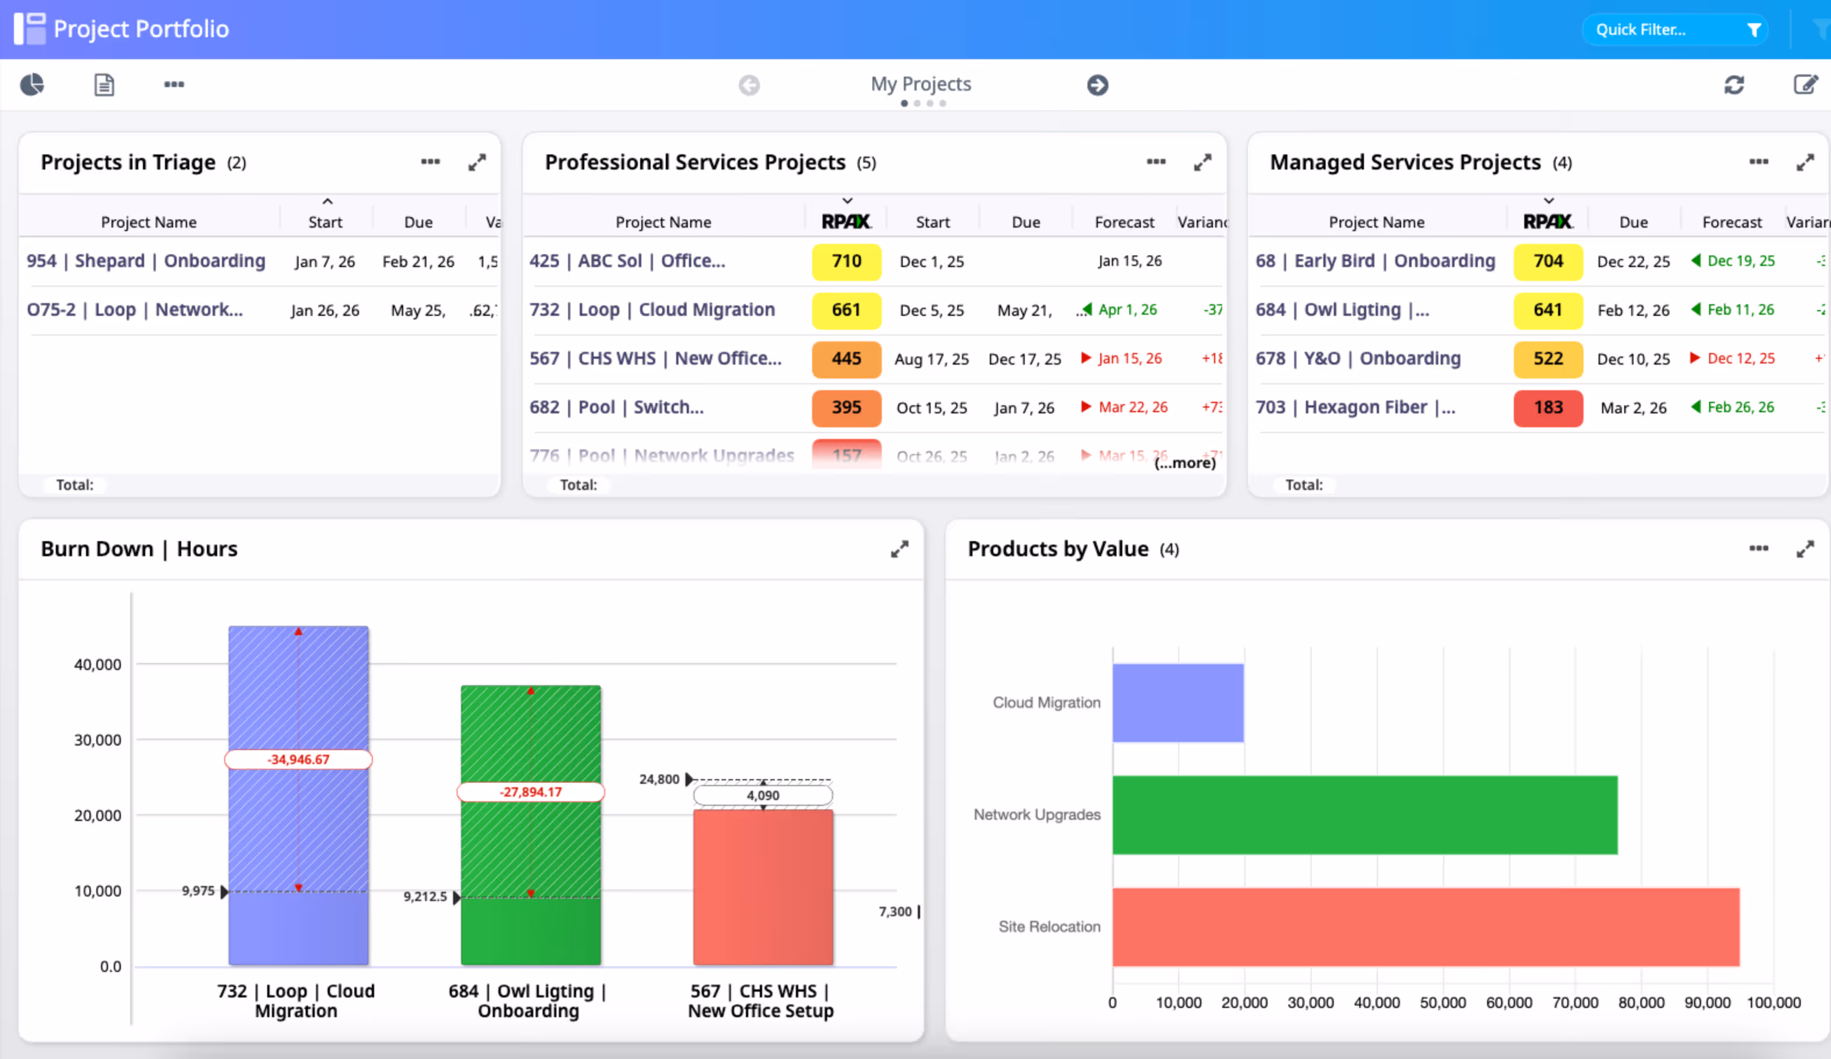Click the funnel icon in Quick Filter
This screenshot has width=1831, height=1059.
1753,30
